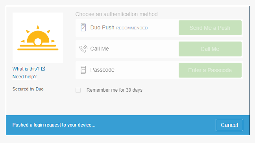Select the "Duo Push" method label
The image size is (255, 143).
(102, 27)
